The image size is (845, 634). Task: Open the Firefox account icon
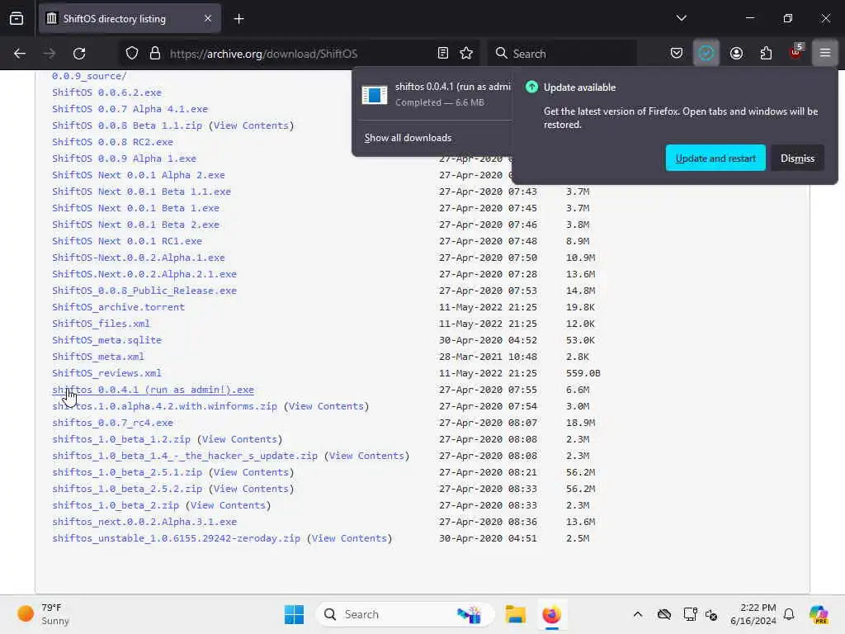click(x=736, y=54)
